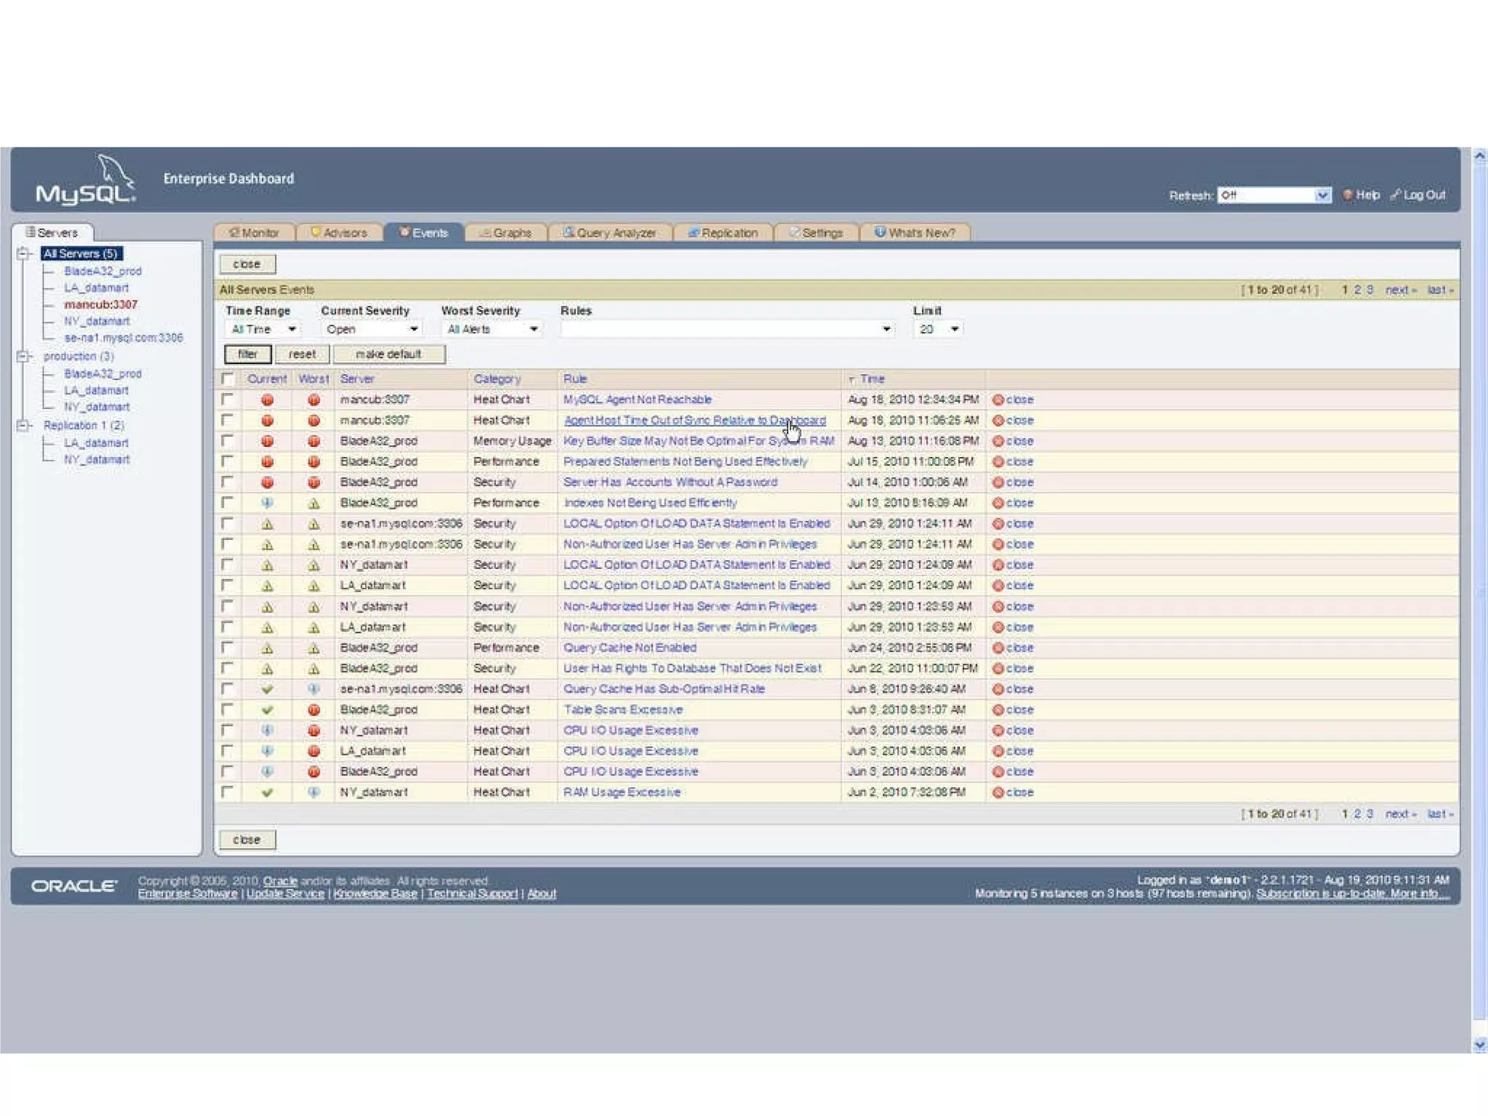Click close icon for Indexes Not Being Used Efficiently
This screenshot has width=1488, height=1116.
click(998, 503)
